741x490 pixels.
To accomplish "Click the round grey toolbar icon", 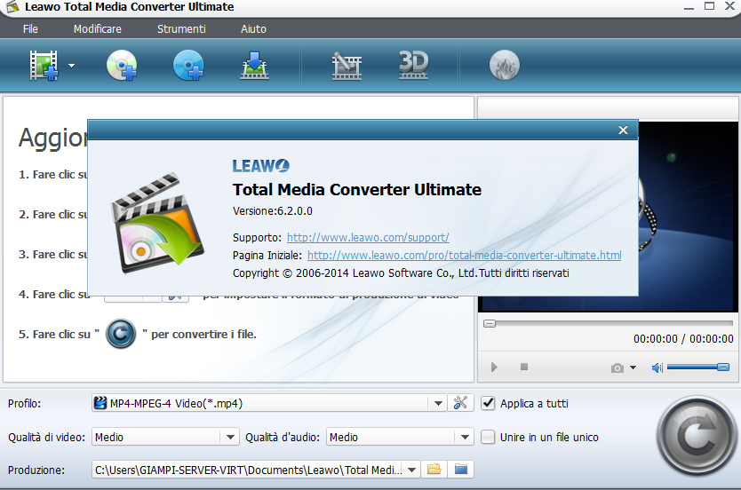I will tap(505, 65).
